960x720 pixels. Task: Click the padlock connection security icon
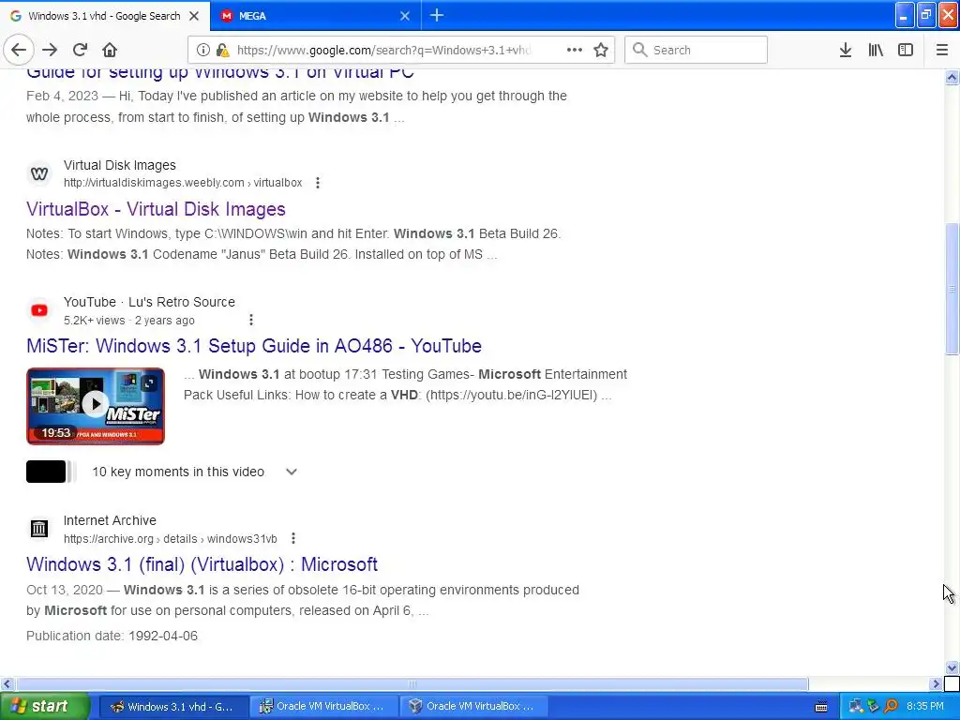(223, 51)
